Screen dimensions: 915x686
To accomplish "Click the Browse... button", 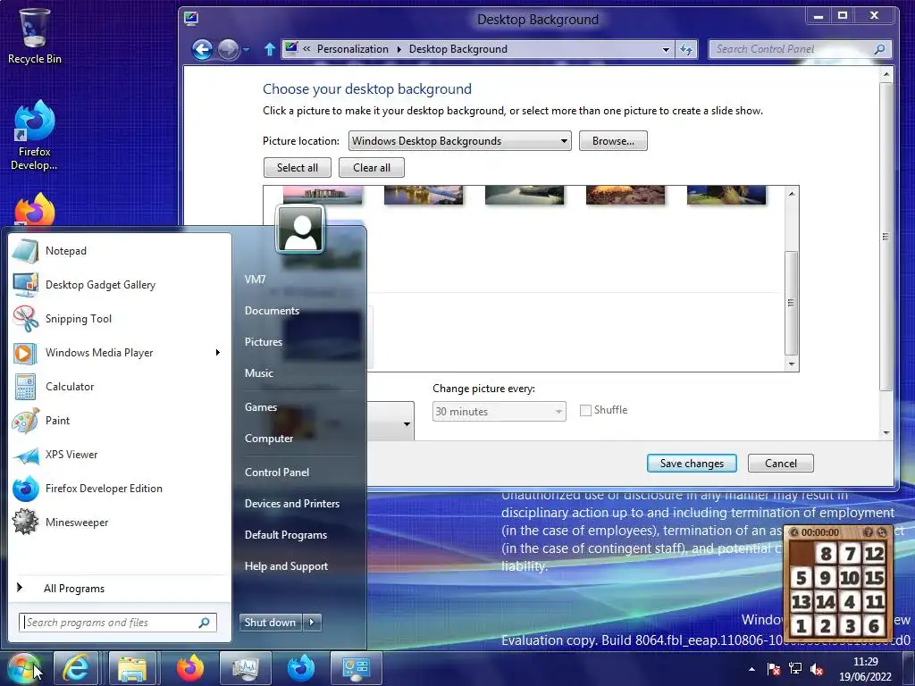I will tap(613, 141).
